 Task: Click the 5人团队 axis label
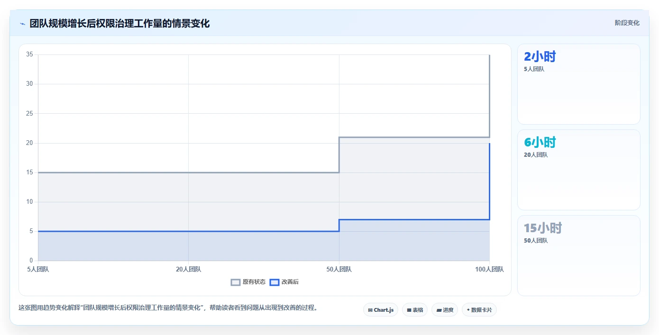(x=38, y=269)
